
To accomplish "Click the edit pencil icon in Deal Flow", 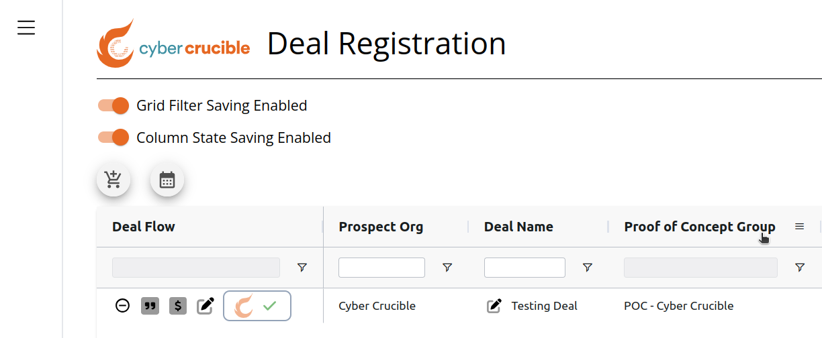I will [x=205, y=306].
